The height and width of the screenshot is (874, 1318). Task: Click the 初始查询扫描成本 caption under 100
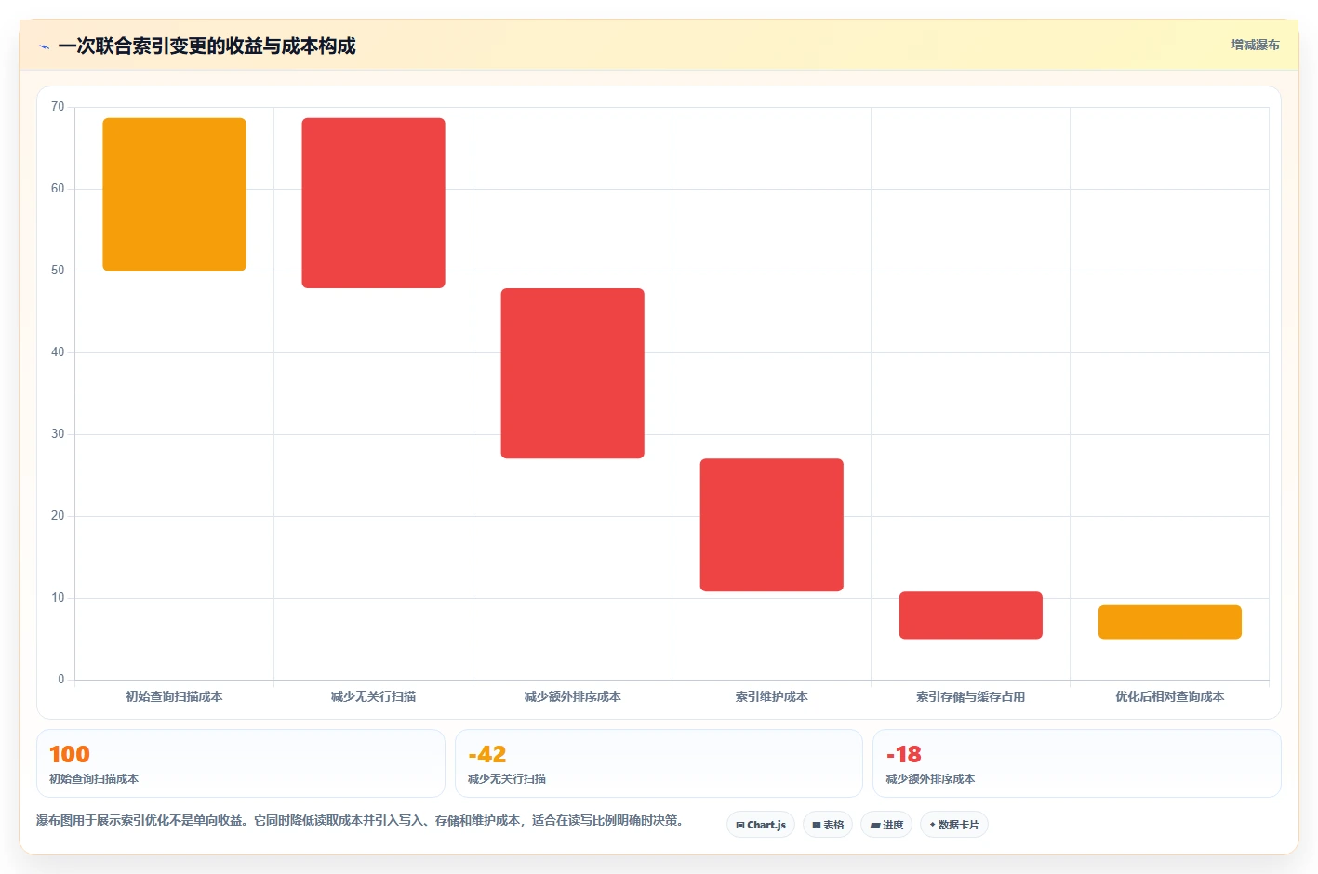(94, 779)
